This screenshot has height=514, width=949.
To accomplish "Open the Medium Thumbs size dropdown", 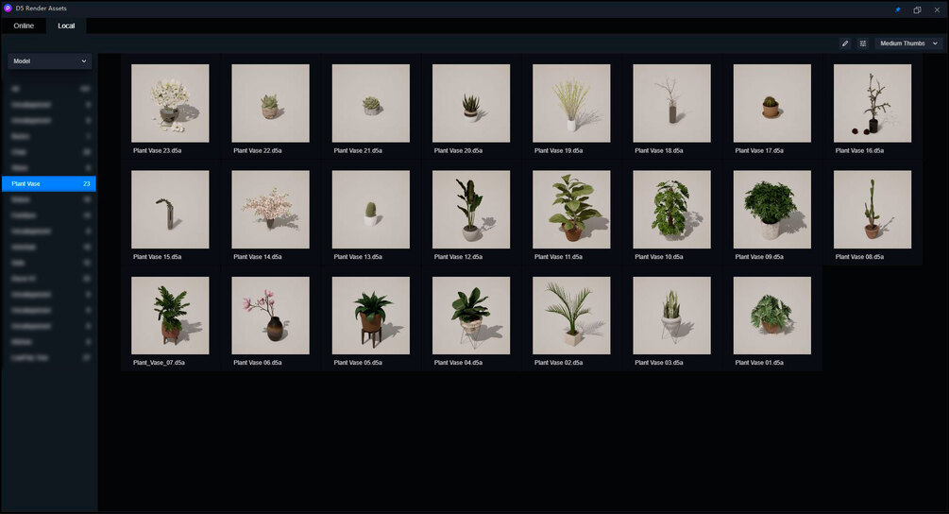I will tap(908, 43).
